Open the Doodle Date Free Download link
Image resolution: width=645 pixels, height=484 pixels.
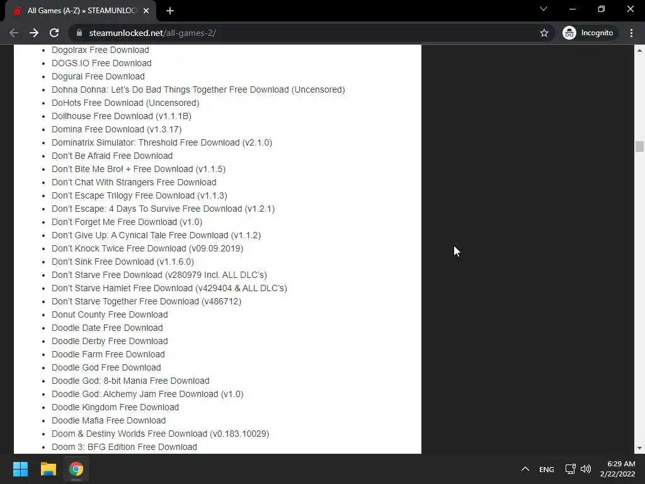[107, 328]
